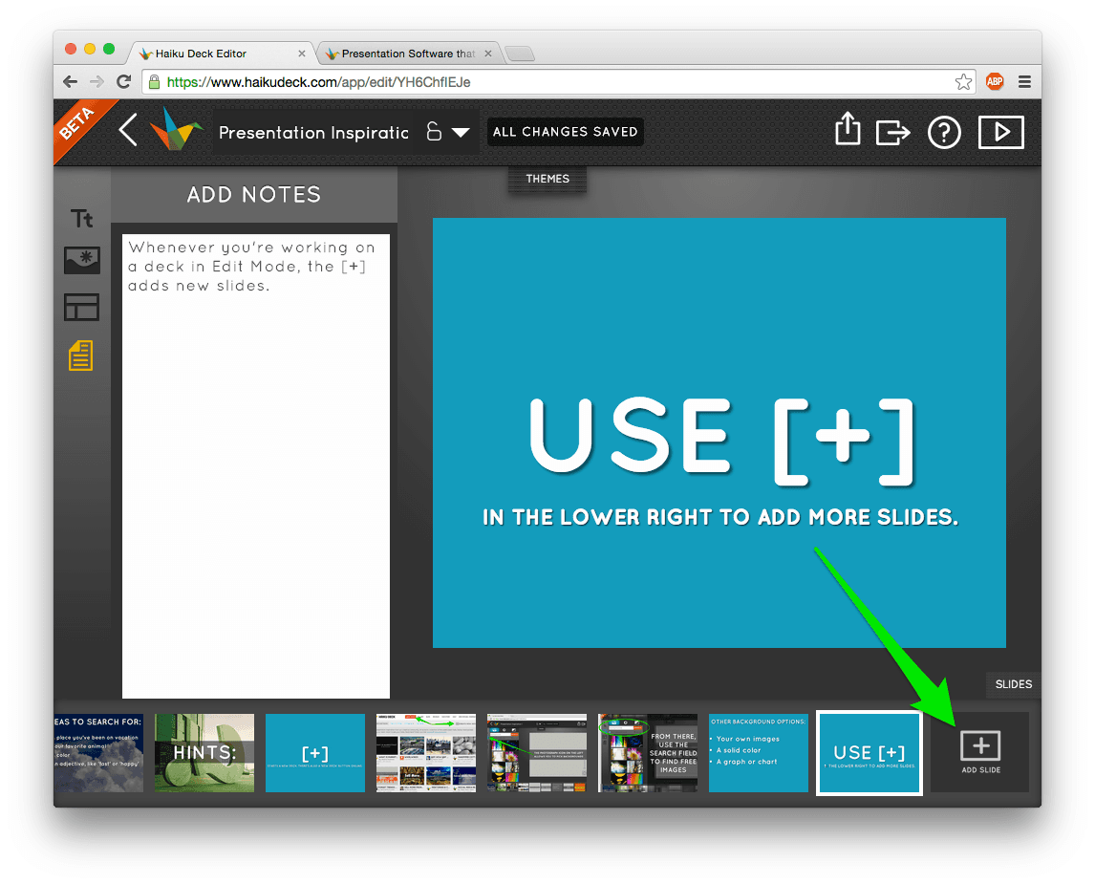1095x884 pixels.
Task: Select the Text (Tt) tool in sidebar
Action: point(82,219)
